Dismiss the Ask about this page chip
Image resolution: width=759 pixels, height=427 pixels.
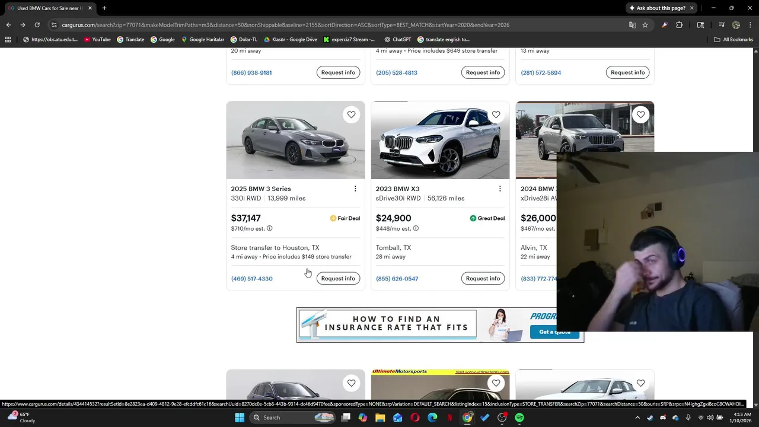(x=691, y=8)
